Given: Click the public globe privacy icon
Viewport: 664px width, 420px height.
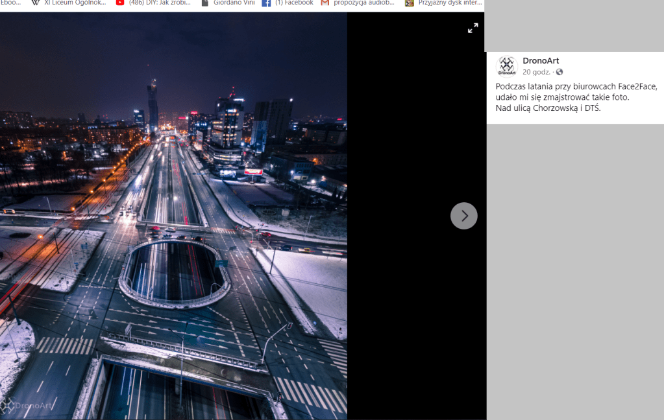Looking at the screenshot, I should pos(559,72).
